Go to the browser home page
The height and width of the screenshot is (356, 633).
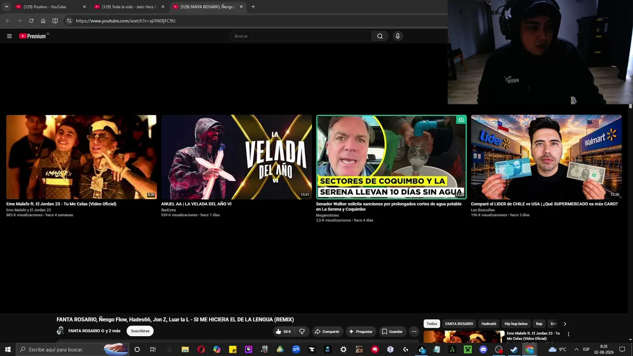pyautogui.click(x=43, y=21)
